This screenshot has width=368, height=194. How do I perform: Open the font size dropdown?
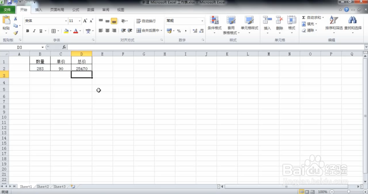pos(79,21)
